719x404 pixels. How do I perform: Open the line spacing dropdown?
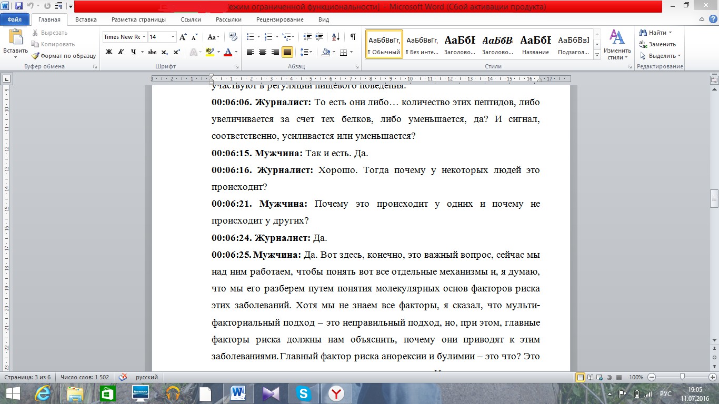tap(306, 52)
